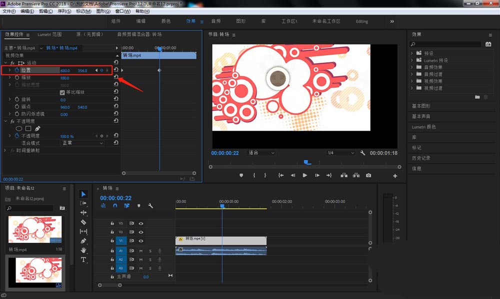Click the Lift button in Program monitor
The image size is (500, 299).
pyautogui.click(x=344, y=175)
